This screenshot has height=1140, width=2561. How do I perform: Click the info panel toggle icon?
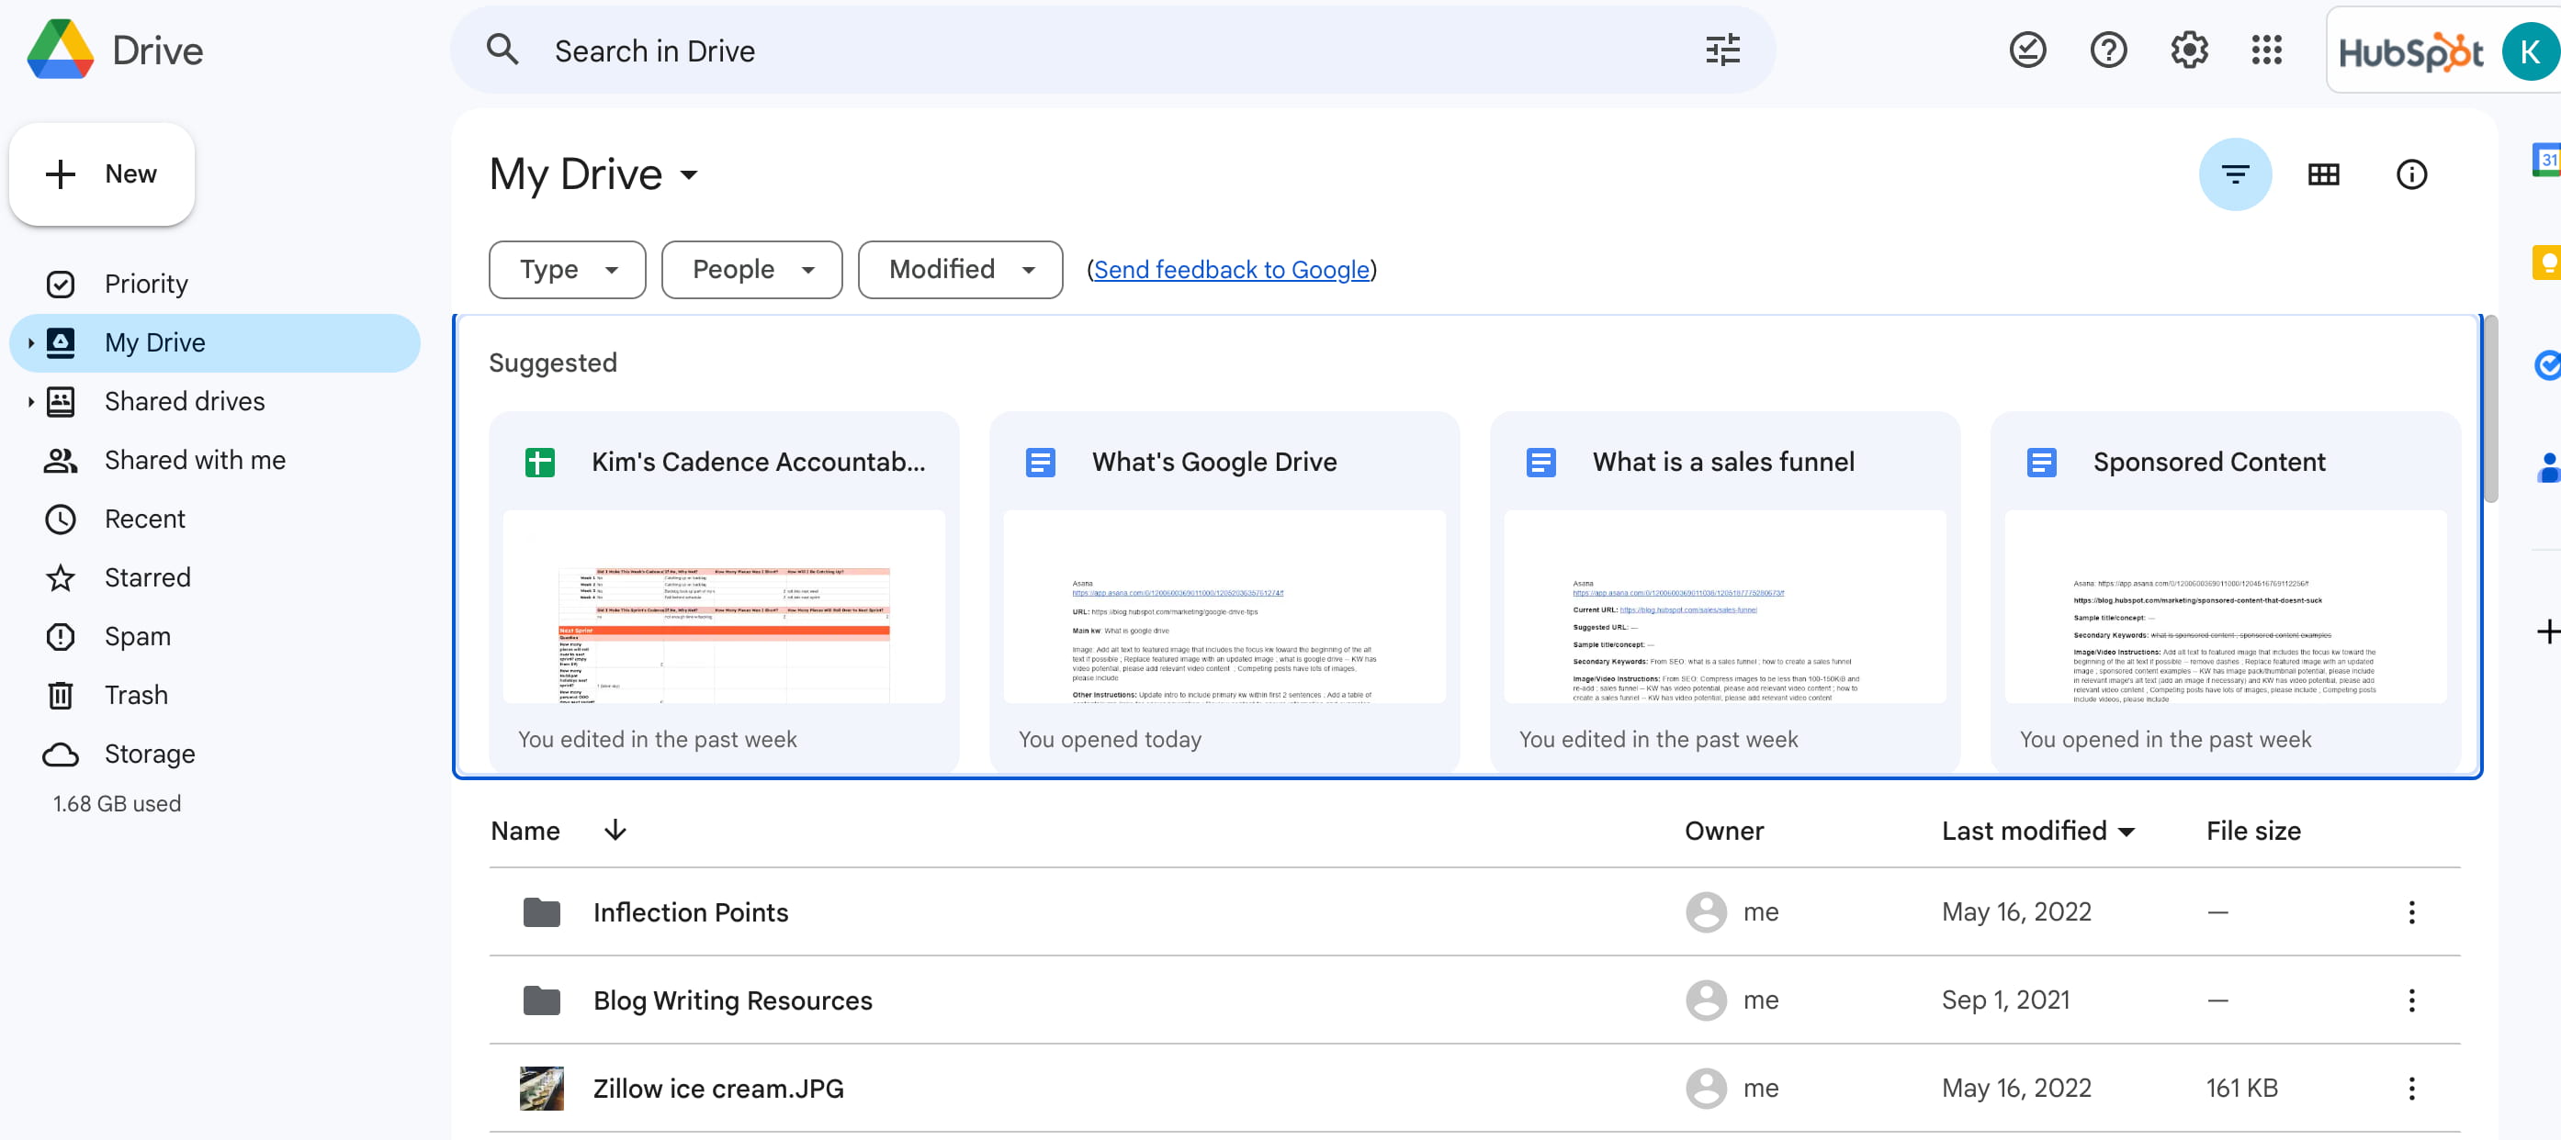2410,173
